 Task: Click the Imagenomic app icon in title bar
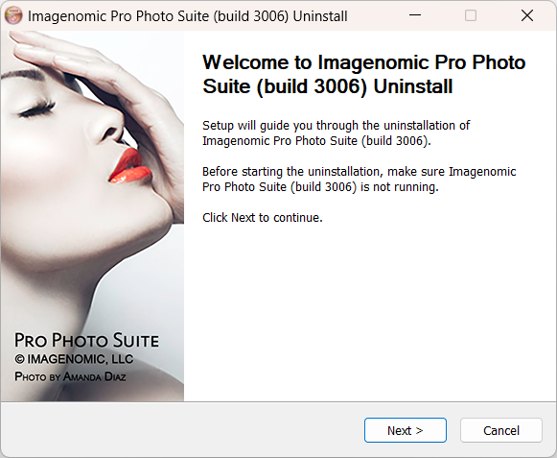[x=13, y=15]
